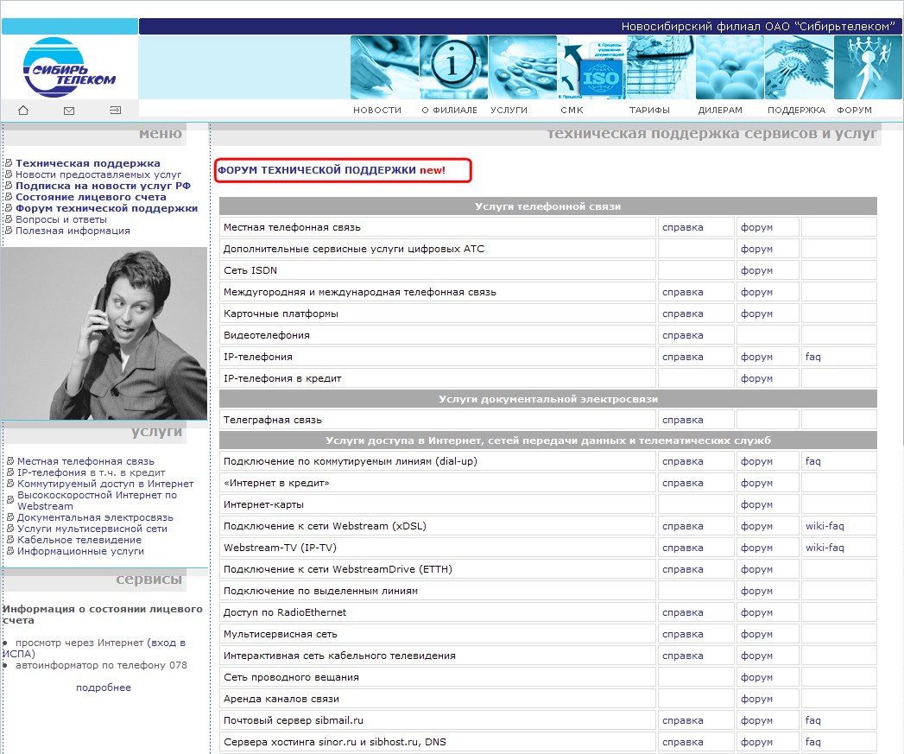Click the envelope mail icon
904x754 pixels.
pos(69,111)
